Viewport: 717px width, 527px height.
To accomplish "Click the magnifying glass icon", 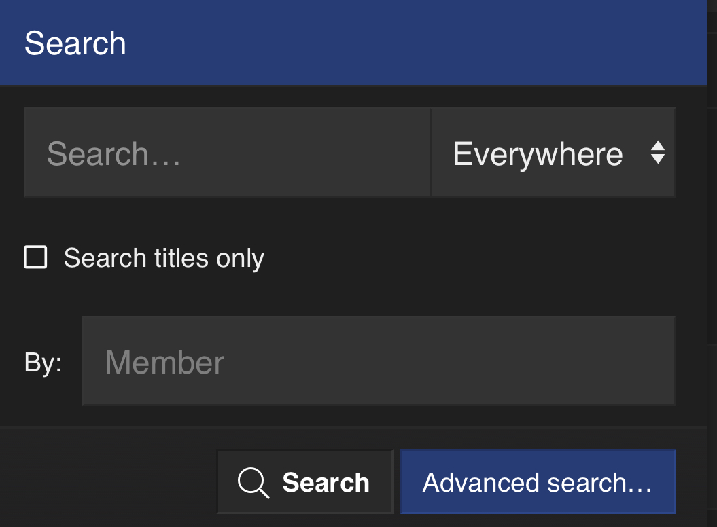I will pos(253,483).
